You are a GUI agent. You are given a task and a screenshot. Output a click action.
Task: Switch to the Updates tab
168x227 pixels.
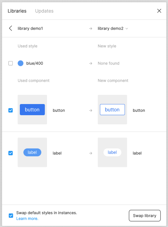click(44, 11)
